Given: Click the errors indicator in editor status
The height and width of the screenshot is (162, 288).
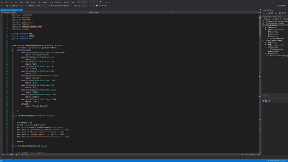Looking at the screenshot, I should coord(12,155).
